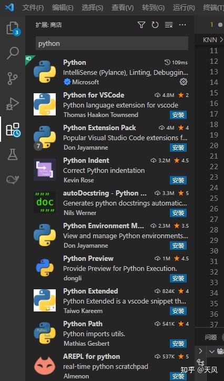This screenshot has height=381, width=224.
Task: Open the Explorer view in activity bar
Action: [13, 28]
